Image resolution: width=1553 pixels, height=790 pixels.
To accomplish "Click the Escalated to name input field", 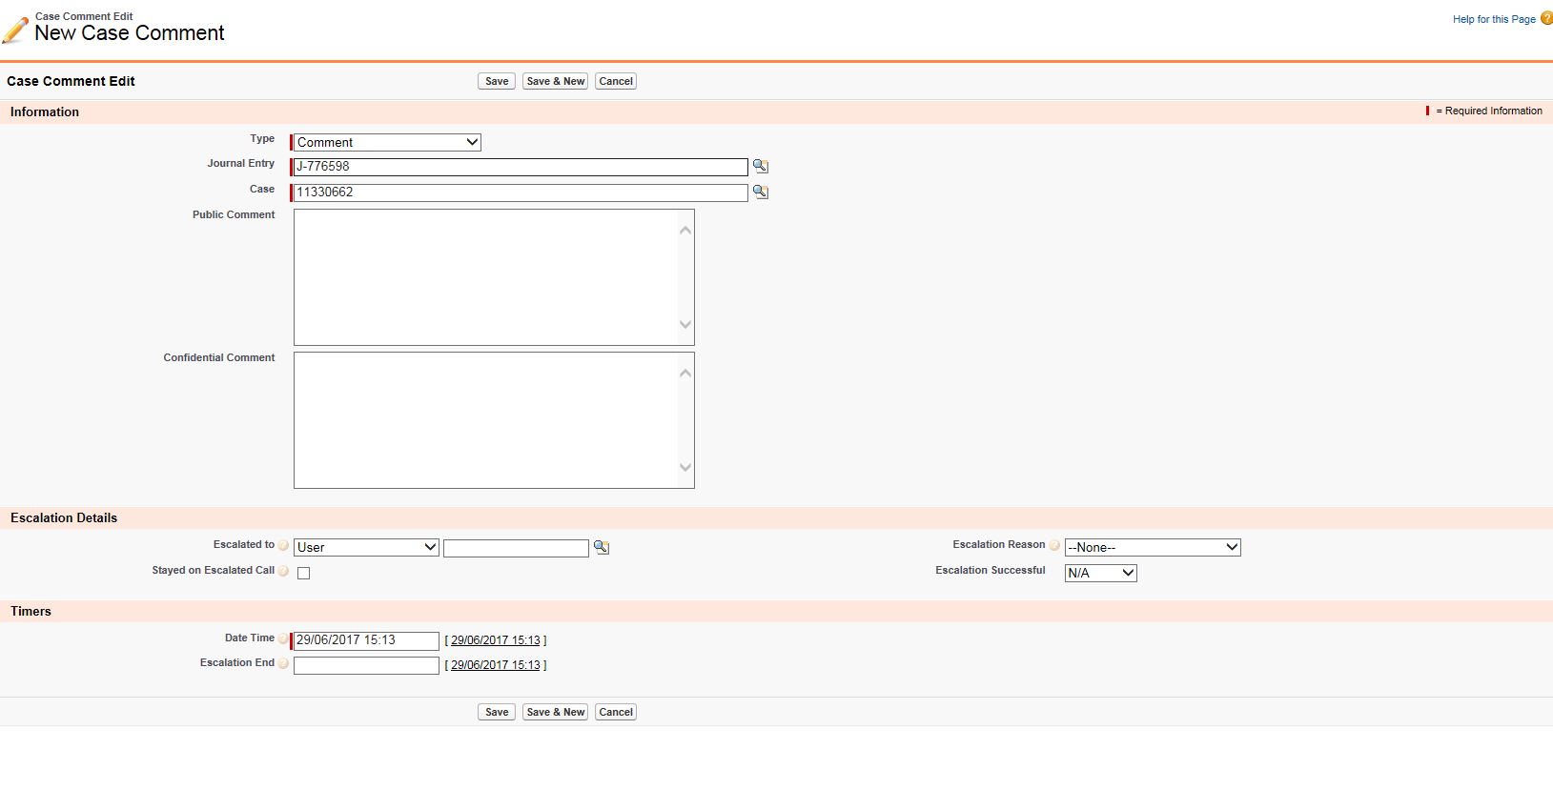I will 516,549.
